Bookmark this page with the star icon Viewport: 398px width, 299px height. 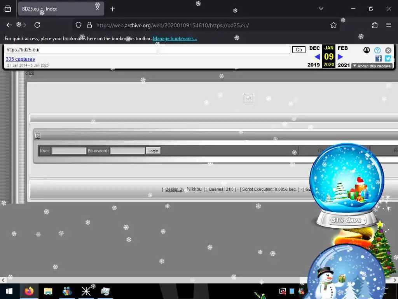(x=333, y=25)
